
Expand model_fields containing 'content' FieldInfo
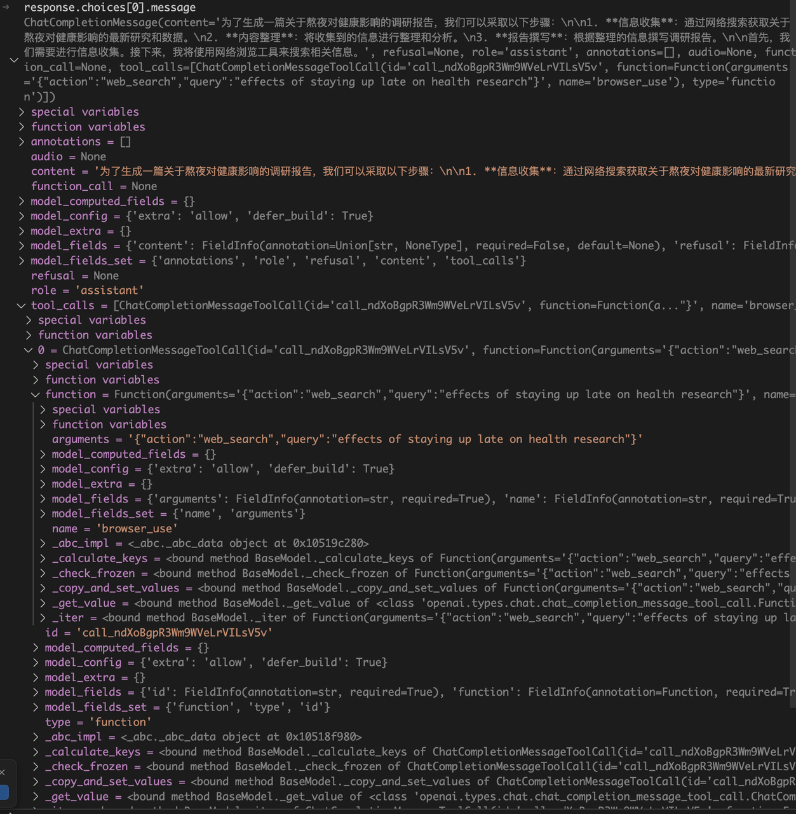[x=22, y=246]
